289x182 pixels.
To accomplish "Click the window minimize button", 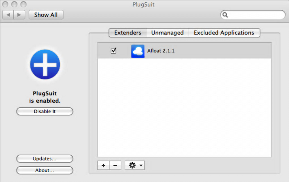I will (14, 4).
